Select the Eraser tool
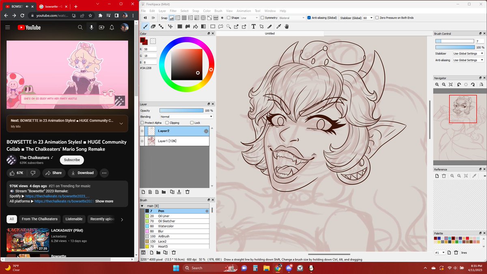Viewport: 487px width, 274px height. (153, 26)
